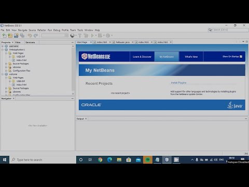Image resolution: width=249 pixels, height=187 pixels.
Task: Switch to the Services tab
Action: [x=30, y=42]
